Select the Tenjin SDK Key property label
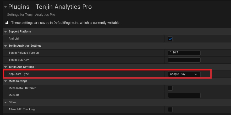231x115 pixels. [x=19, y=60]
